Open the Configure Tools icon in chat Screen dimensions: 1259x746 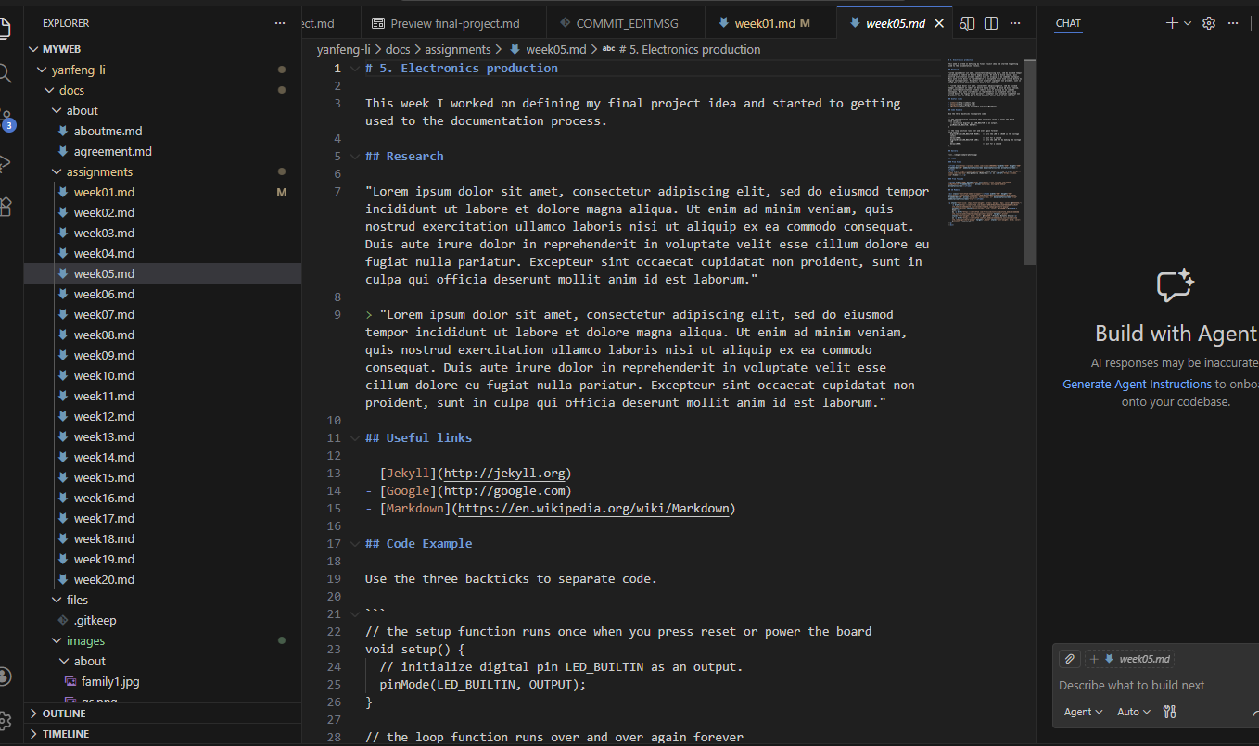click(x=1169, y=712)
